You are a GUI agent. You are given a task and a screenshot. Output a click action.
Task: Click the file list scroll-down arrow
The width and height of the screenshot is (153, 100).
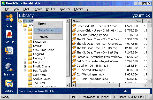click(149, 81)
